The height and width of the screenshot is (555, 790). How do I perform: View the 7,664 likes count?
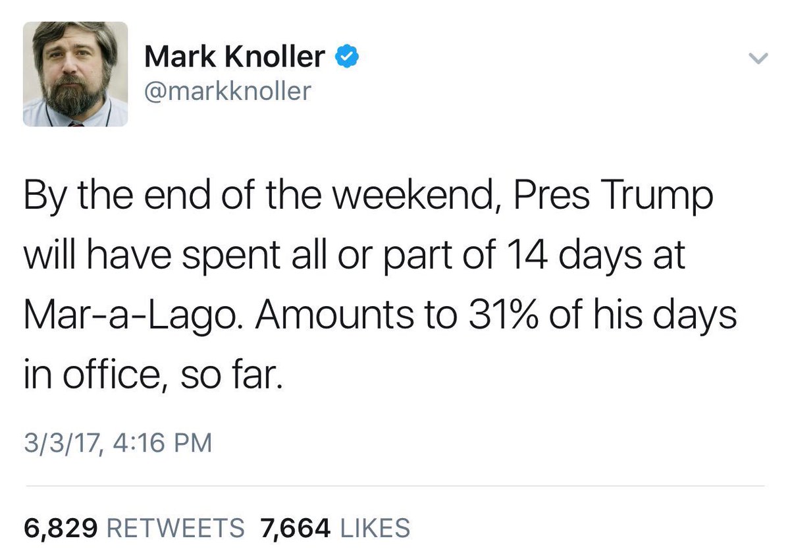295,528
